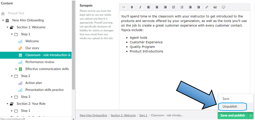Follow the Section 1: Welcome breadcrumb link
Screen dimensions: 255x120
(123, 115)
